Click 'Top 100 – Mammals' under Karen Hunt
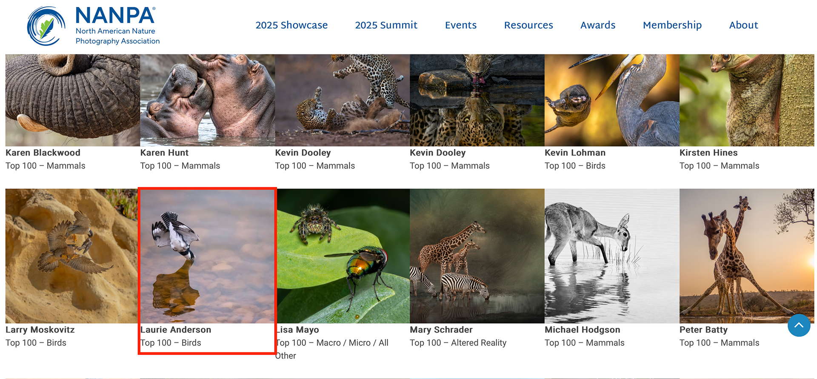The image size is (817, 379). point(180,166)
